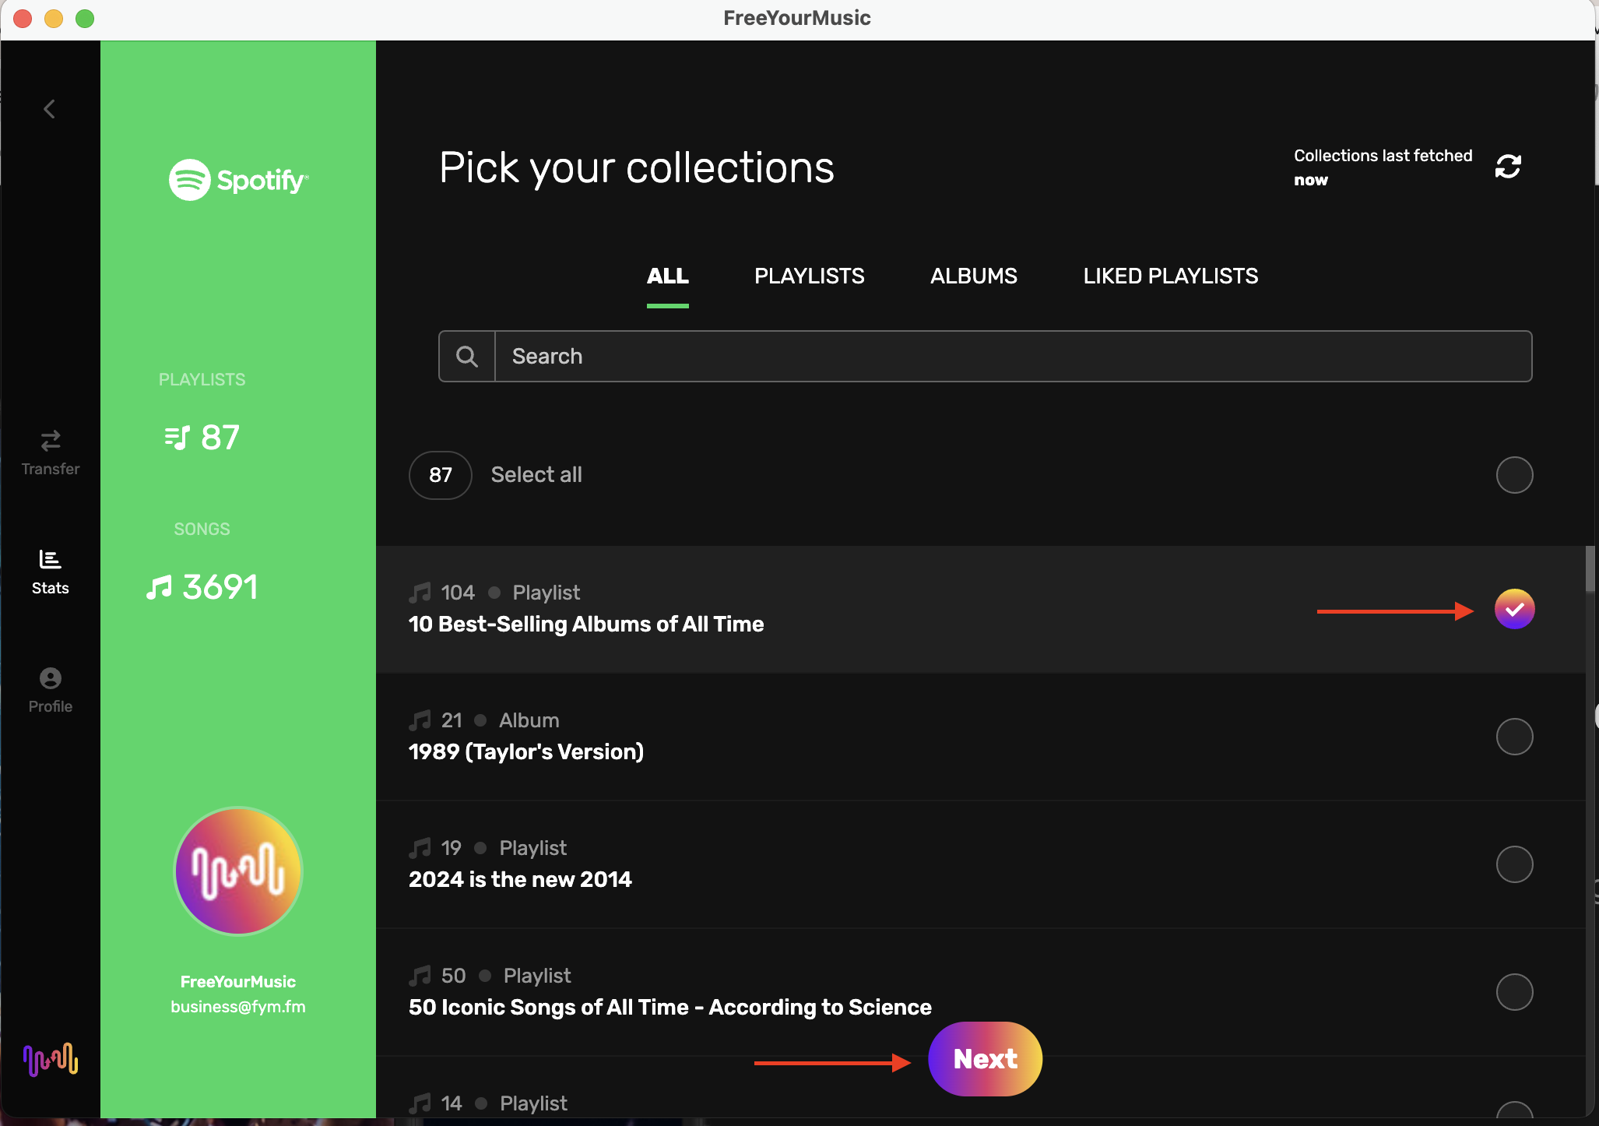The height and width of the screenshot is (1126, 1599).
Task: Refresh collections with the sync icon
Action: (x=1508, y=167)
